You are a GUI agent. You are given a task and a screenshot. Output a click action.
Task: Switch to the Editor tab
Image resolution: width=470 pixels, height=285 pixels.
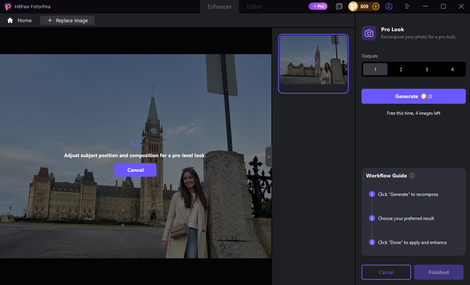click(254, 6)
